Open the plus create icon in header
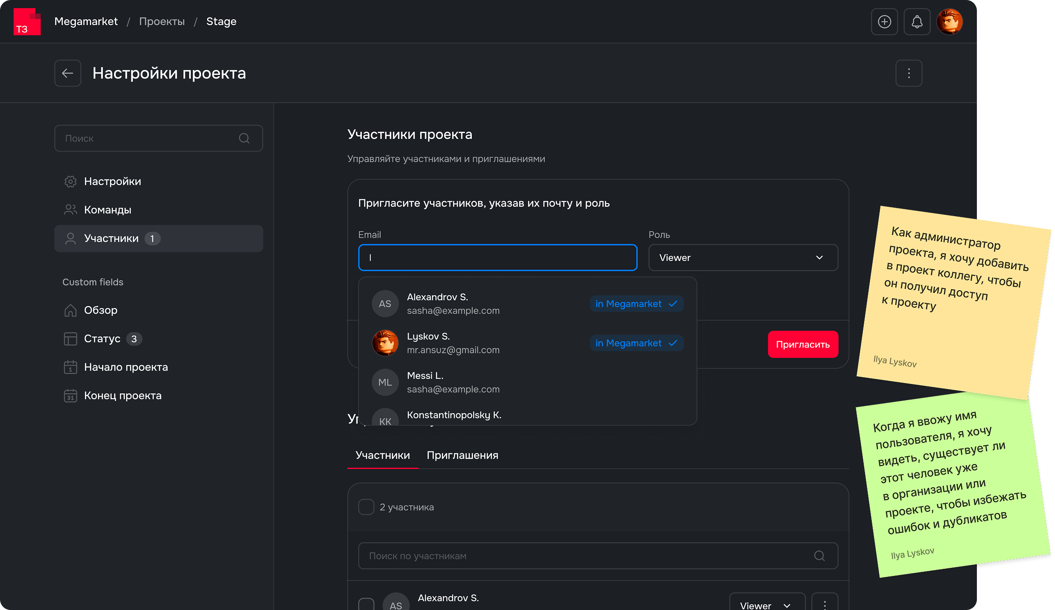The height and width of the screenshot is (610, 1055). click(x=884, y=22)
